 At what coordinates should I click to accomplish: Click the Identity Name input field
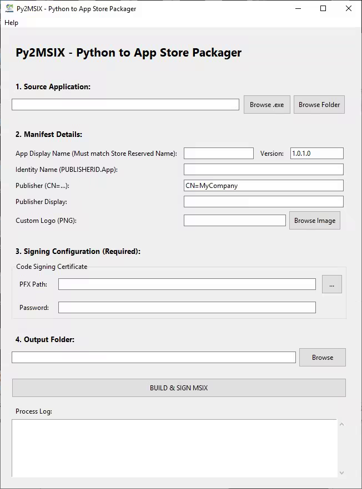(x=263, y=170)
